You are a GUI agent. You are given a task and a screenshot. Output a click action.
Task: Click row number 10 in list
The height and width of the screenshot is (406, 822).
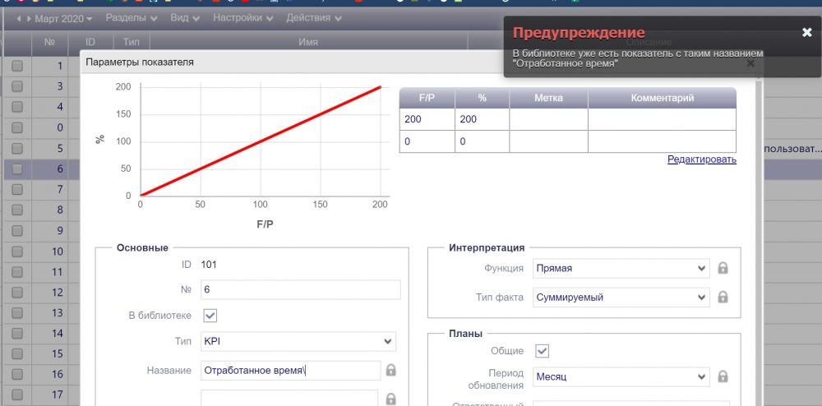pos(58,251)
